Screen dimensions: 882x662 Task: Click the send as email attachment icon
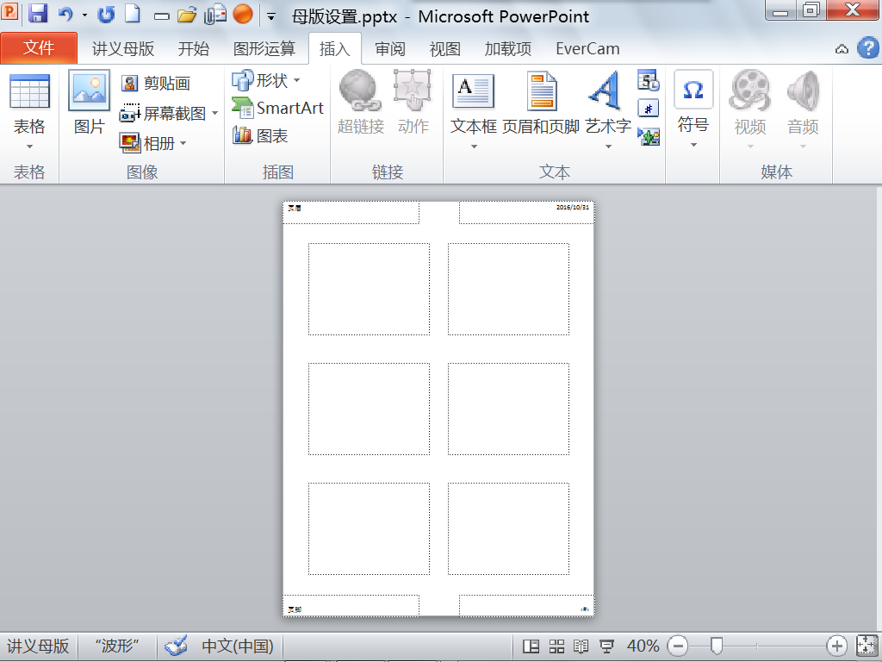click(214, 15)
